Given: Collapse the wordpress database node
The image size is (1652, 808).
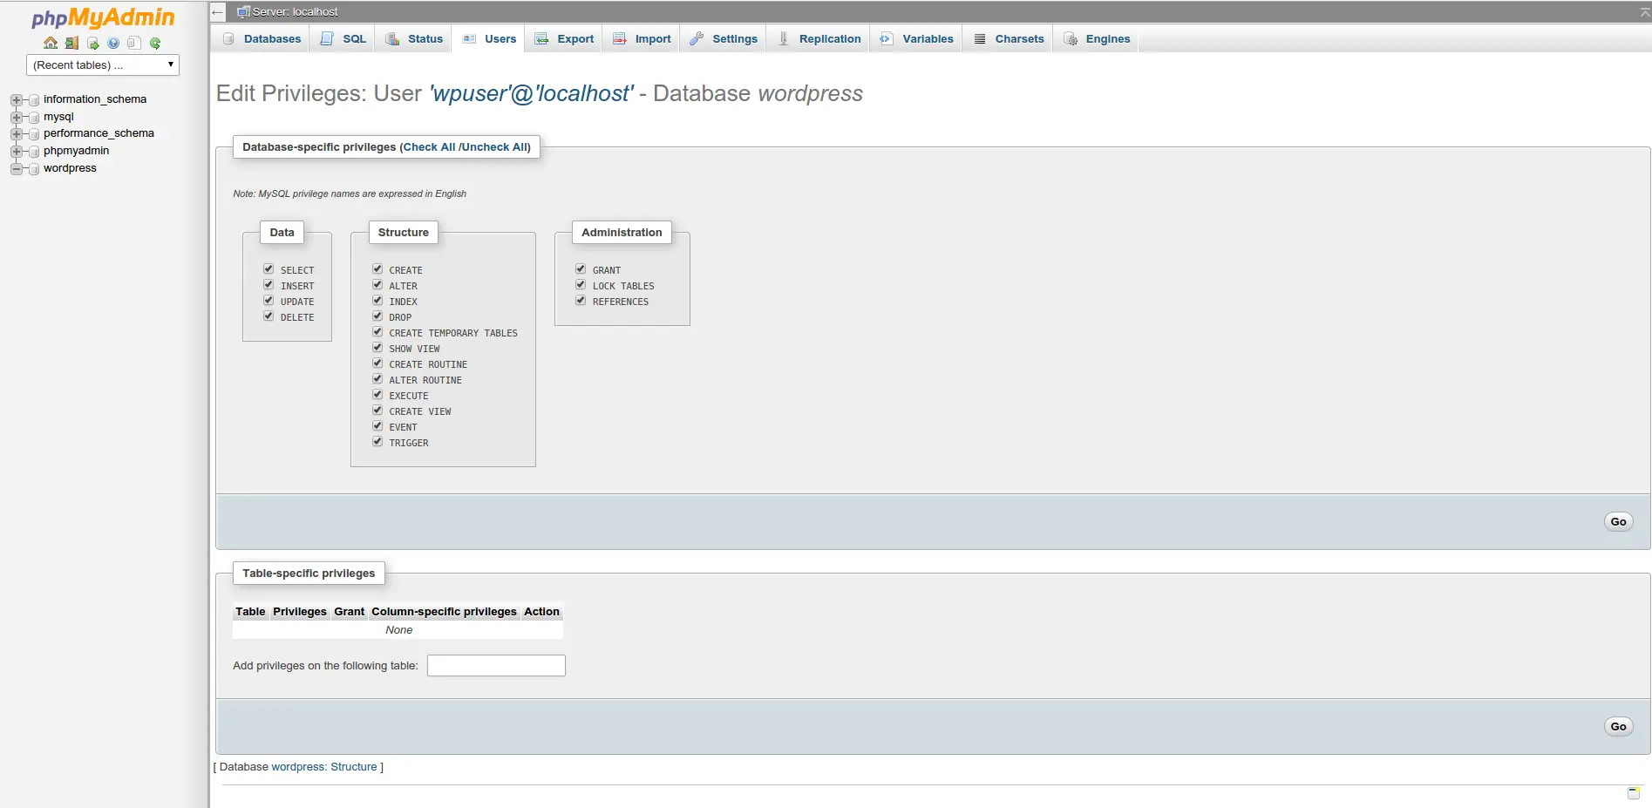Looking at the screenshot, I should 16,169.
